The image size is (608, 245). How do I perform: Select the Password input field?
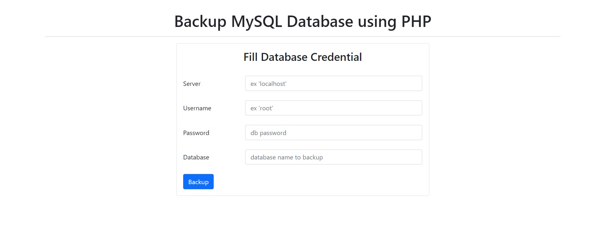(x=334, y=132)
